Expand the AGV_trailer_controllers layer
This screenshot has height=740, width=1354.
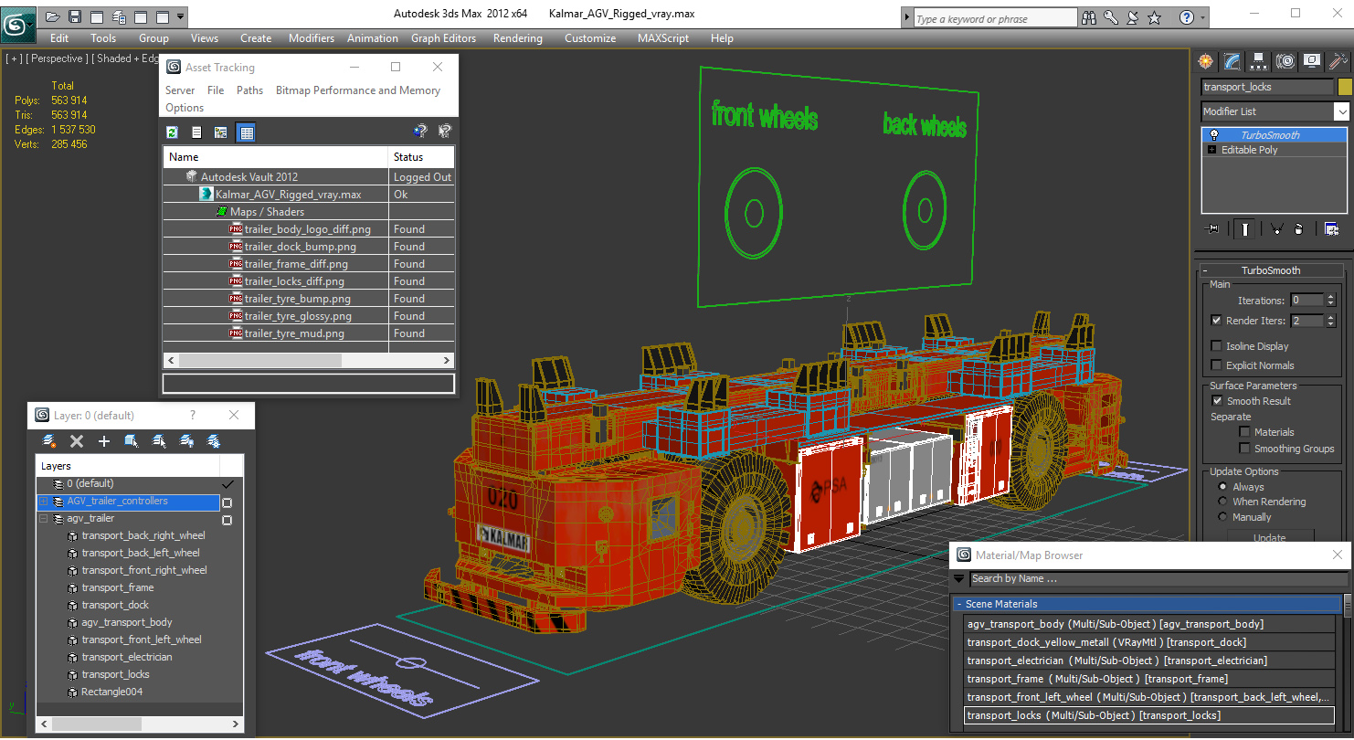pyautogui.click(x=43, y=502)
